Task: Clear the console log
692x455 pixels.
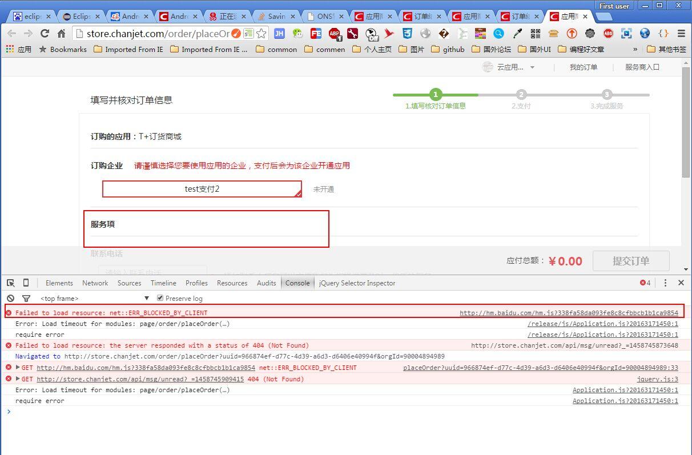Action: [11, 298]
